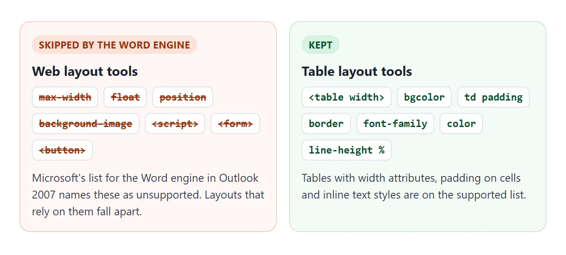Click the font-family chip

tap(395, 124)
